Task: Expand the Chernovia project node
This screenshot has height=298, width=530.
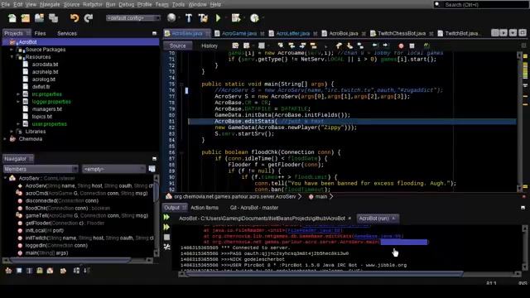Action: tap(5, 139)
